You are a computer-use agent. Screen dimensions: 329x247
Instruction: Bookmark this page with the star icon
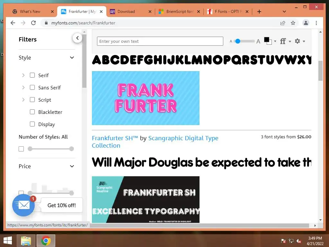point(293,23)
